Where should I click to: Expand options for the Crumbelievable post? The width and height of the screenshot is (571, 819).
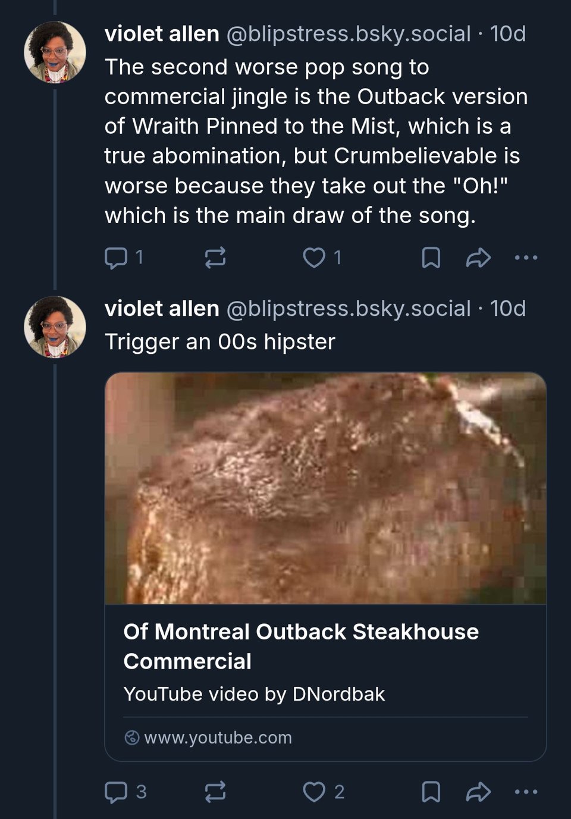coord(525,257)
